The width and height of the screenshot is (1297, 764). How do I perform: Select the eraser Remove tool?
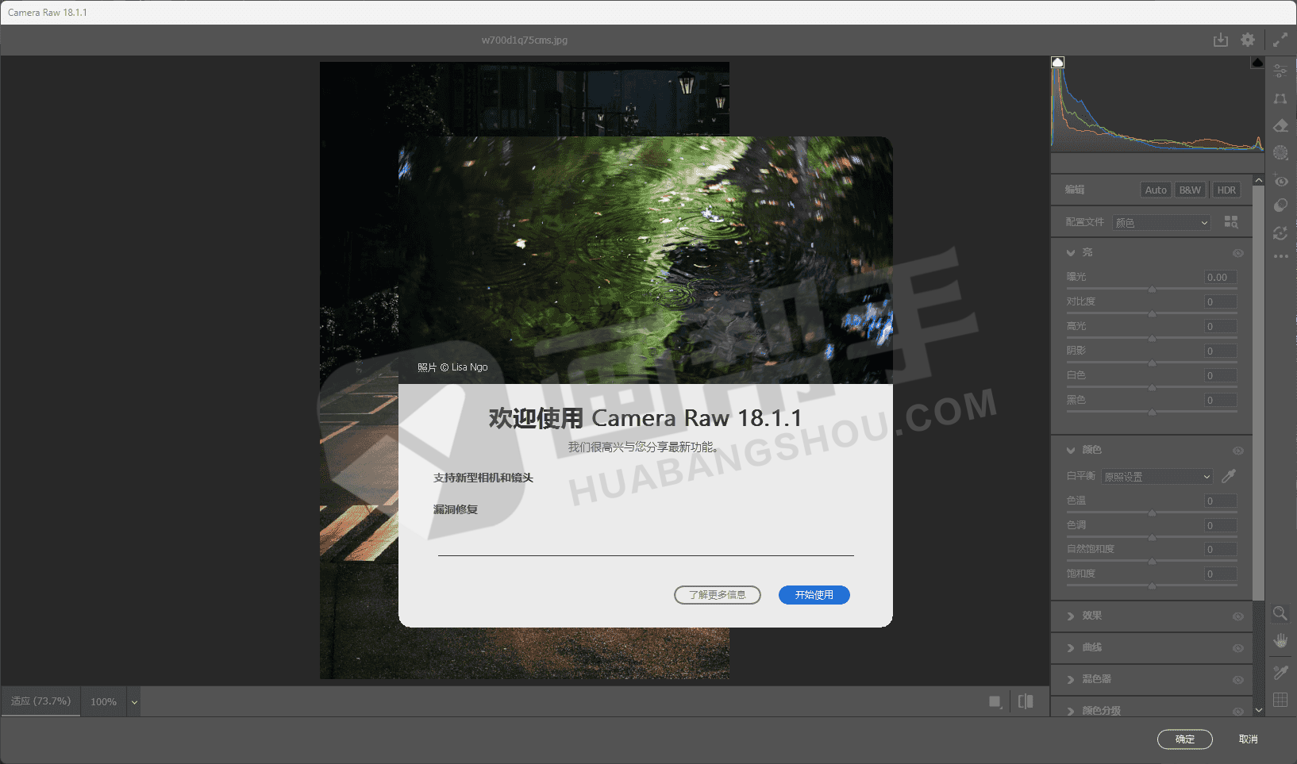1280,126
